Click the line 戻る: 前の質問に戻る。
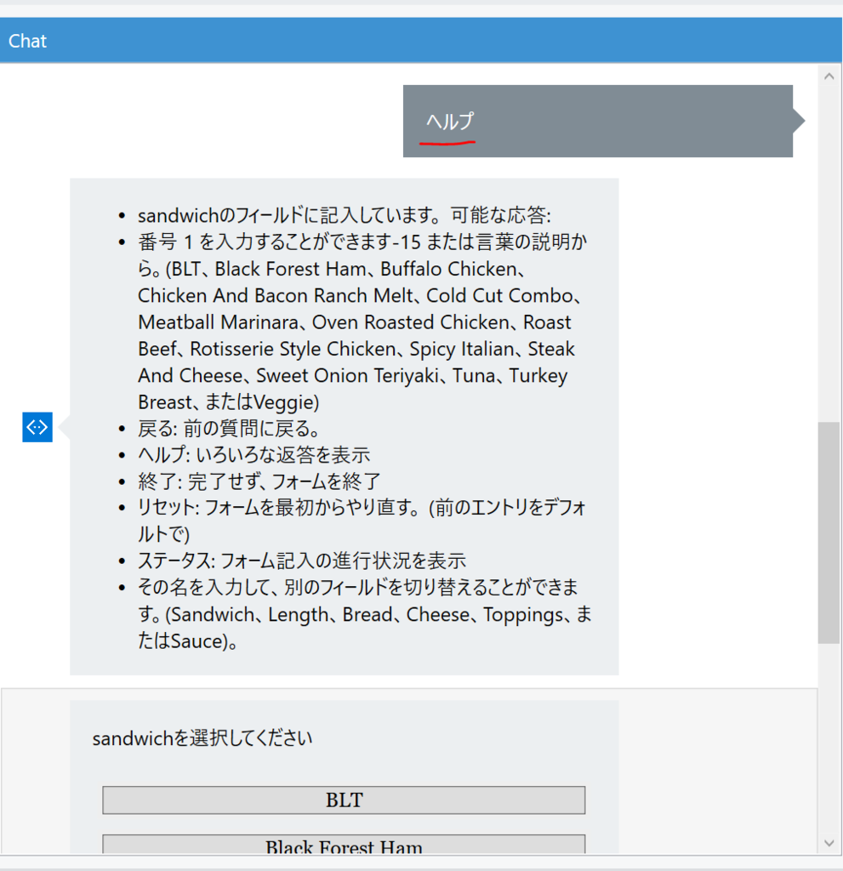Image resolution: width=843 pixels, height=871 pixels. tap(230, 429)
